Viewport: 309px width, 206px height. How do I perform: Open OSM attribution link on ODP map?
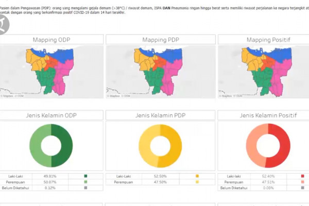20,95
